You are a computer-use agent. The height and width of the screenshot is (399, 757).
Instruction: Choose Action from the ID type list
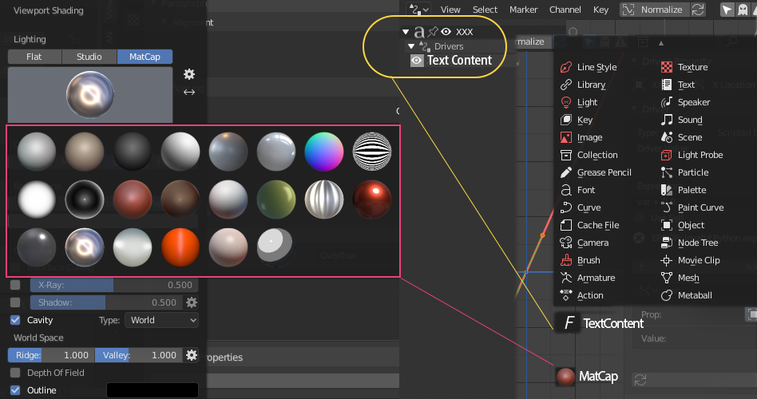(581, 295)
